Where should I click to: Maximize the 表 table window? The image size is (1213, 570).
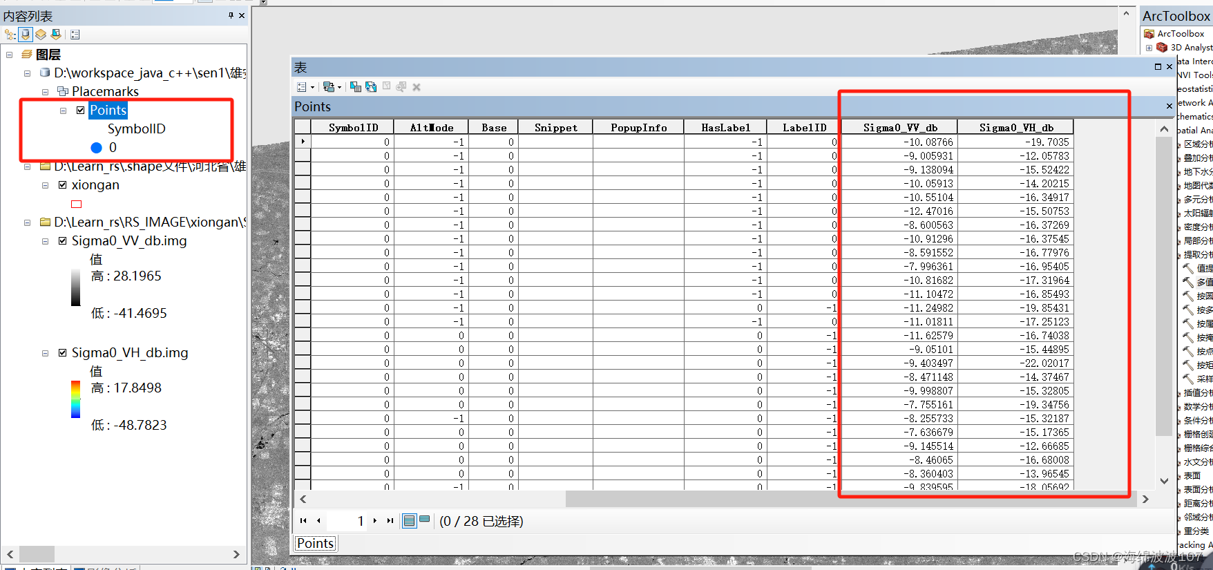(1158, 67)
